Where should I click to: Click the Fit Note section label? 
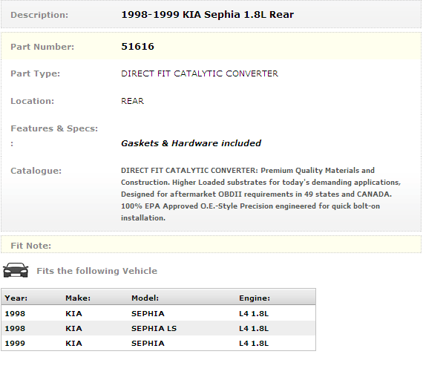30,246
